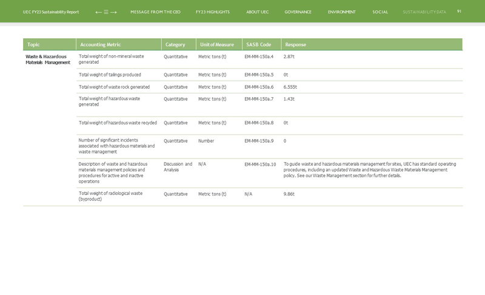Click the 9.86t radiological waste response
This screenshot has width=485, height=295.
coord(289,194)
